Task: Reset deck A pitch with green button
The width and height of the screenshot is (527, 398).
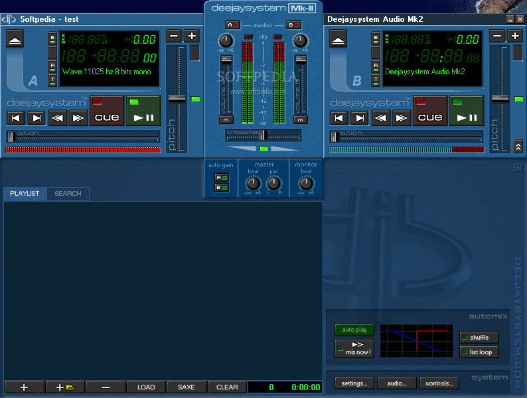Action: coord(195,99)
